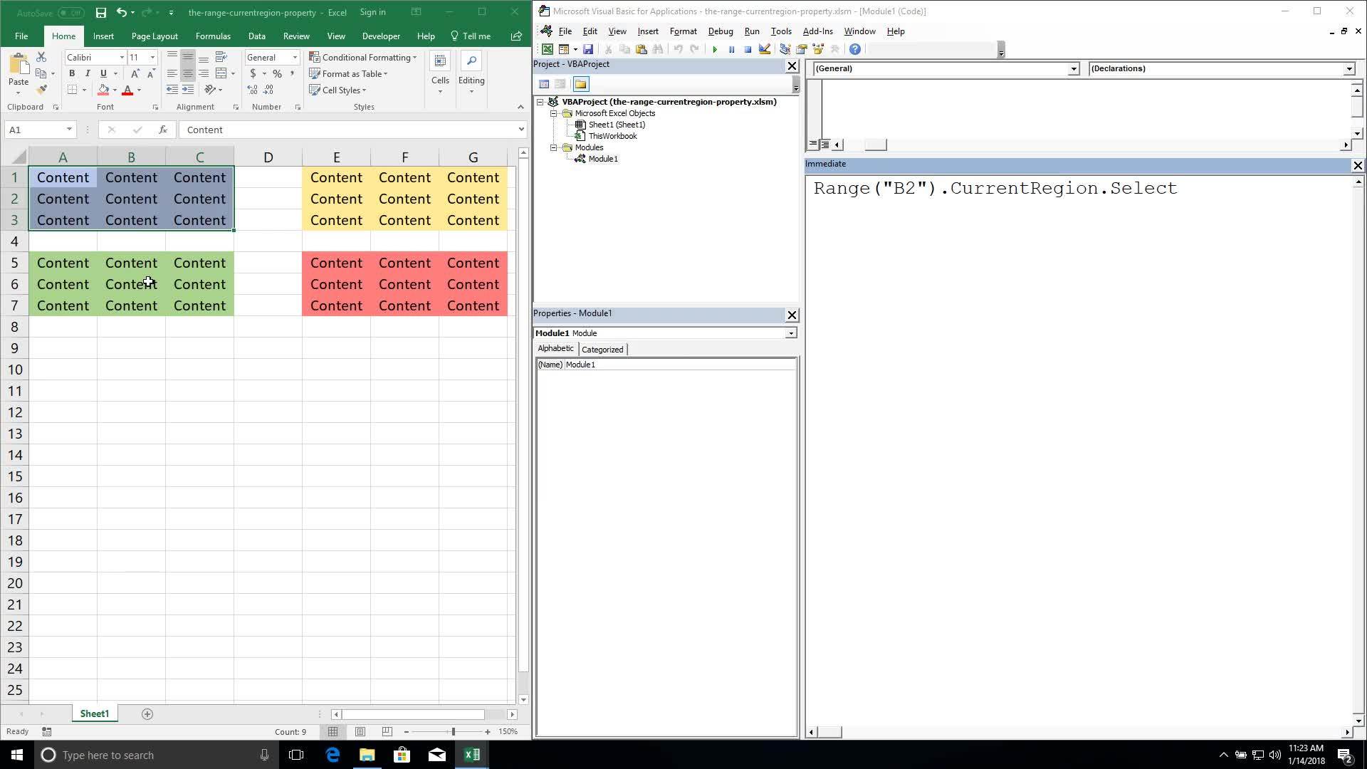The height and width of the screenshot is (769, 1367).
Task: Click the Format Painter brush icon
Action: pos(41,90)
